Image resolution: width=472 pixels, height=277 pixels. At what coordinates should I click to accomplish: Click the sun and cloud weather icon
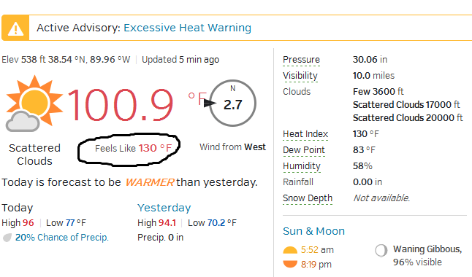34,104
